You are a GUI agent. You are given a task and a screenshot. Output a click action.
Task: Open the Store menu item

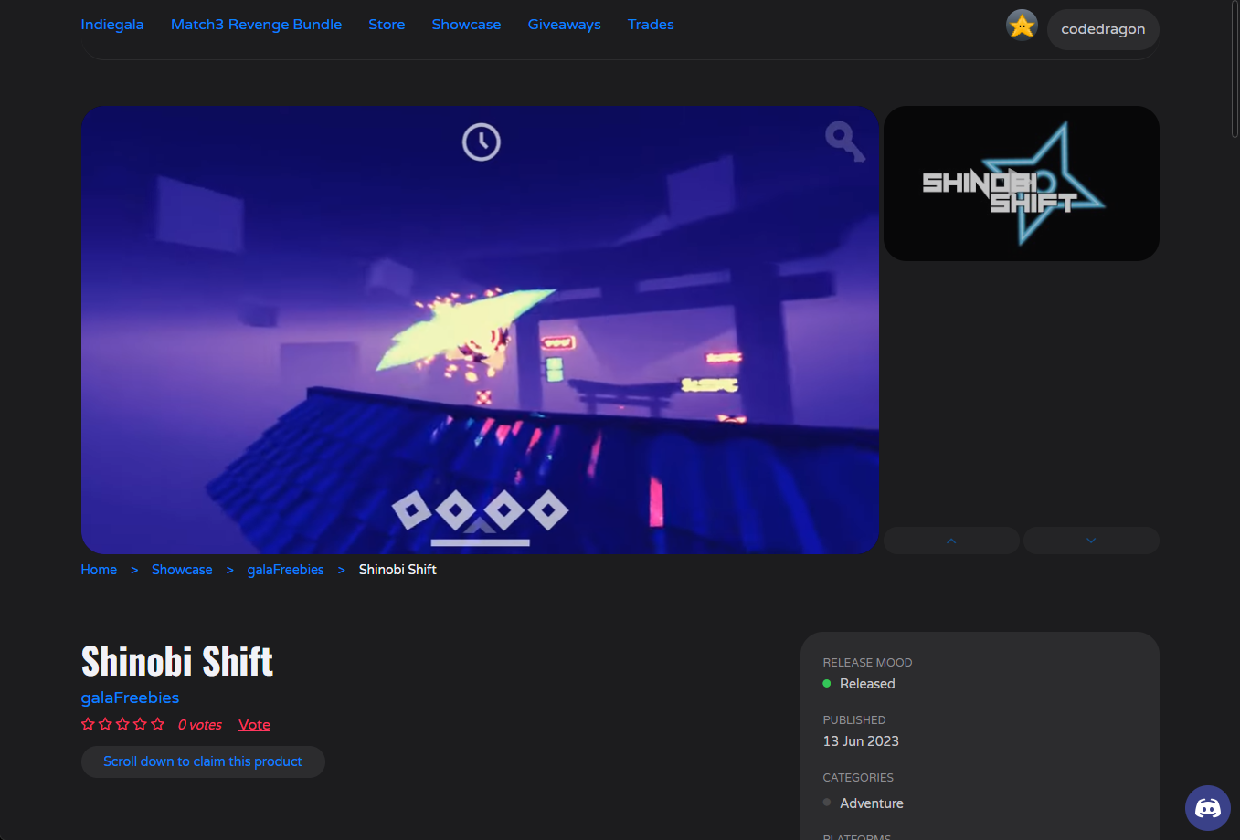pos(387,25)
